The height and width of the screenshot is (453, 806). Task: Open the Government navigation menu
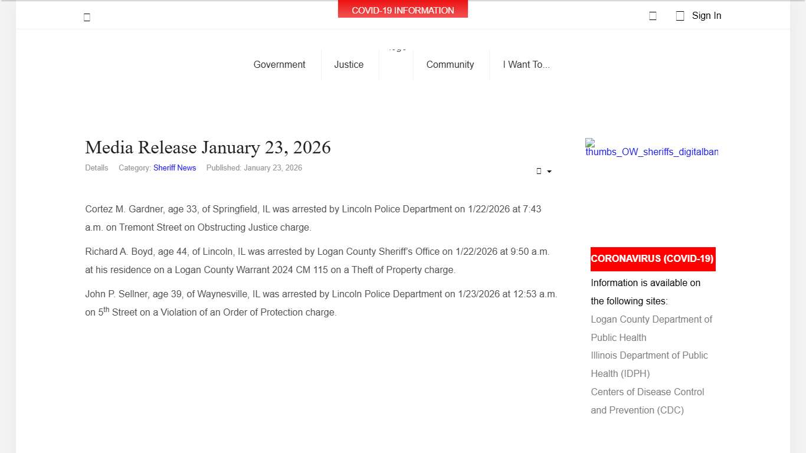279,64
